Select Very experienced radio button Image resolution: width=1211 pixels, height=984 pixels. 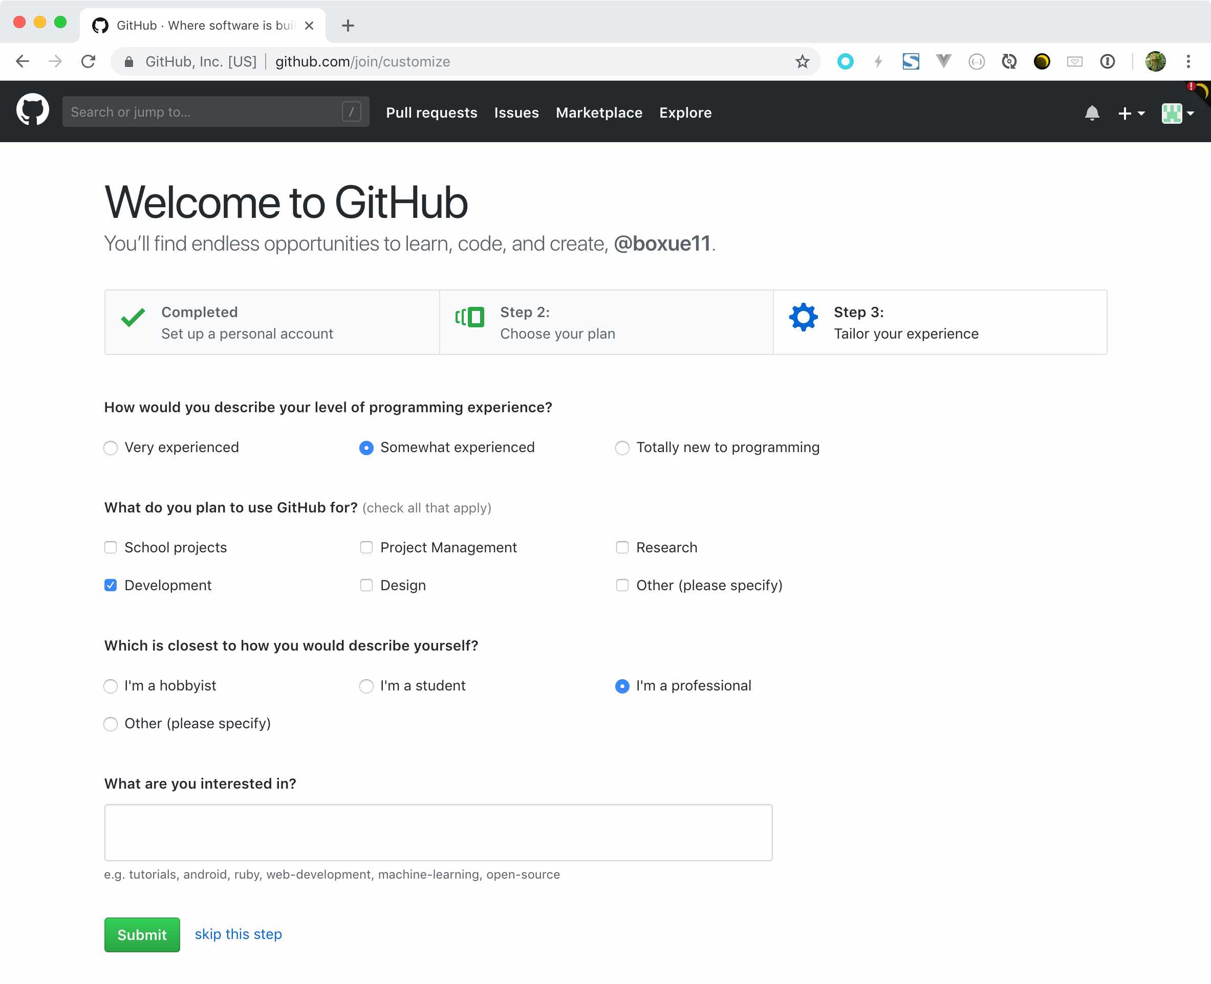click(x=111, y=448)
